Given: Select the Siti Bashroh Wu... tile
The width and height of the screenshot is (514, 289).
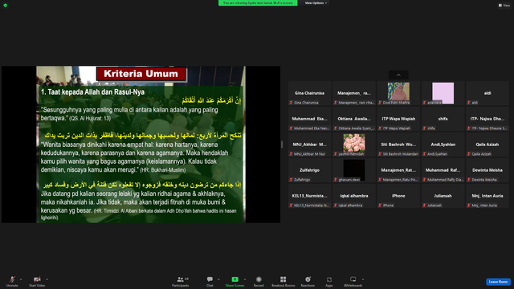Looking at the screenshot, I should pos(398,144).
